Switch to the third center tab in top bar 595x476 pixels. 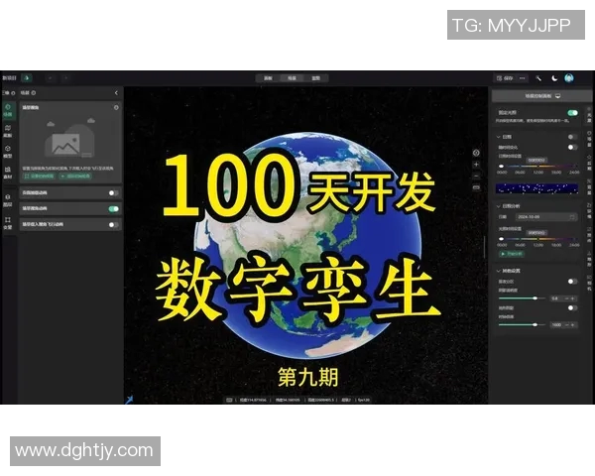(x=315, y=78)
